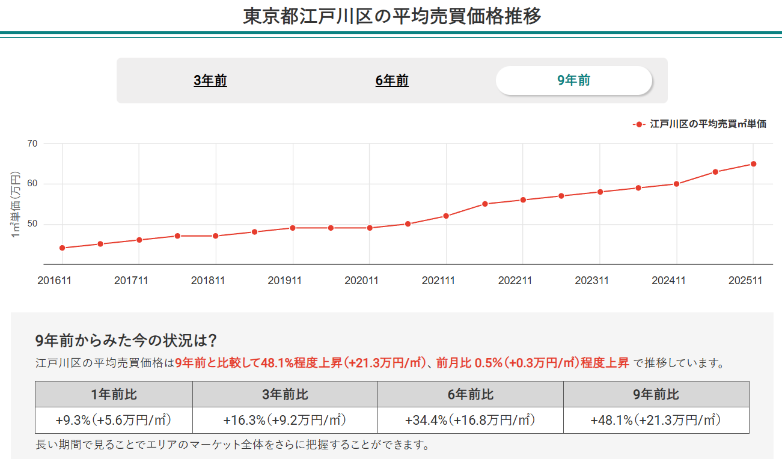
Task: Select the 1年前比 table header
Action: point(114,395)
